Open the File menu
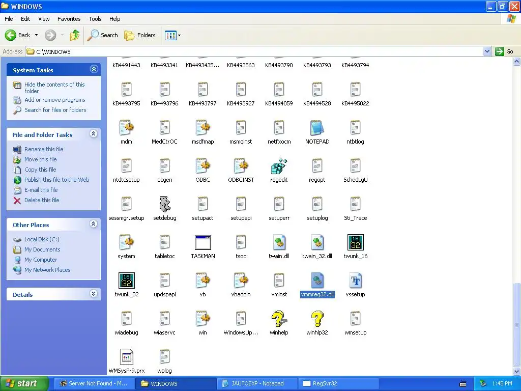Viewport: 521px width, 391px height. click(x=9, y=19)
